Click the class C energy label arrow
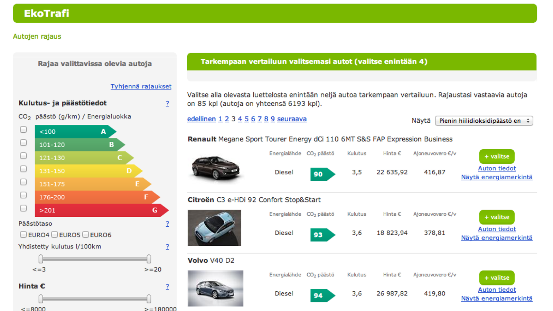Image resolution: width=553 pixels, height=311 pixels. [x=84, y=158]
